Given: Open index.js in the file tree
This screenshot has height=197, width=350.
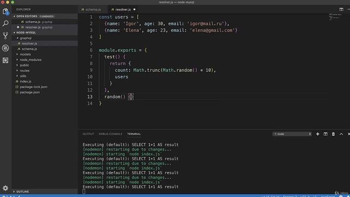Looking at the screenshot, I should [x=26, y=82].
